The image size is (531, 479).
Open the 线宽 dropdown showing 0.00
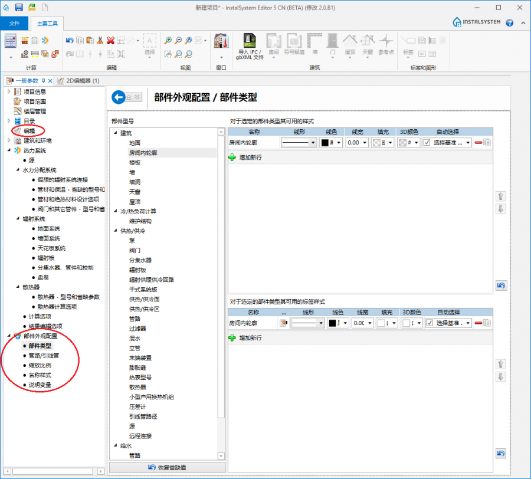358,143
